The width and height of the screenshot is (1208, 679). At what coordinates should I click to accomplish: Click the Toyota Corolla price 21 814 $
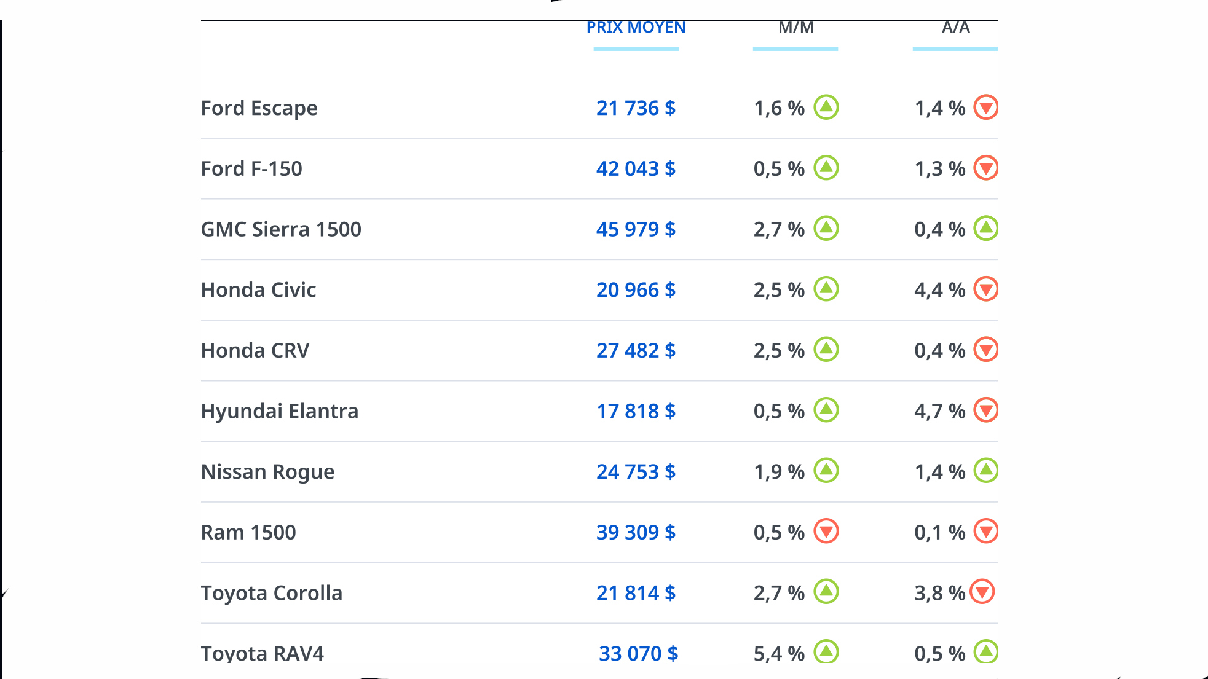click(x=636, y=593)
